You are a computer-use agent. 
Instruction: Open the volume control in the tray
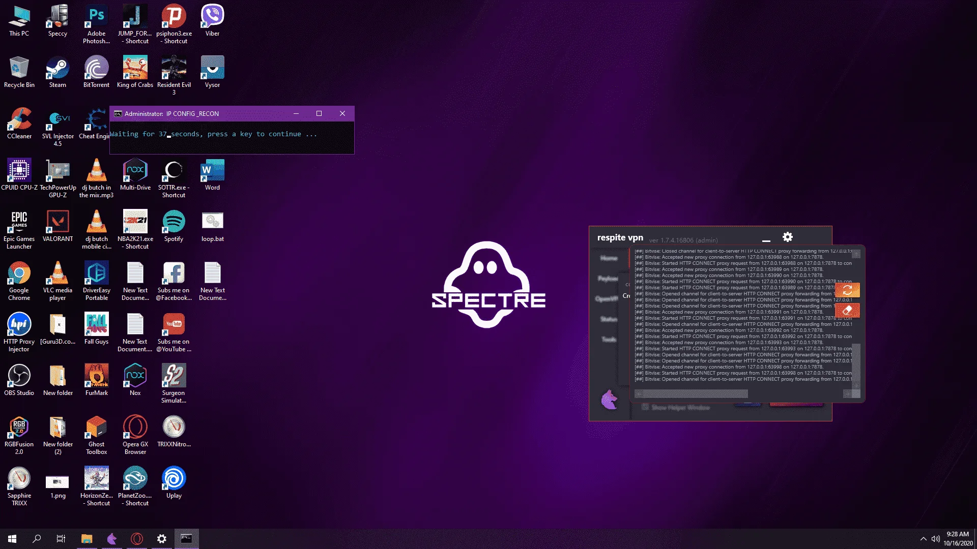click(x=935, y=539)
